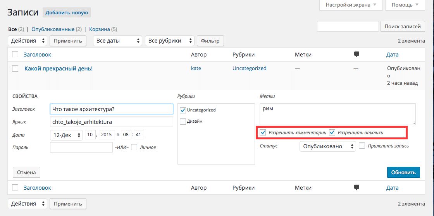Toggle the Разрешить отклики checkbox
This screenshot has width=434, height=216.
click(x=332, y=133)
